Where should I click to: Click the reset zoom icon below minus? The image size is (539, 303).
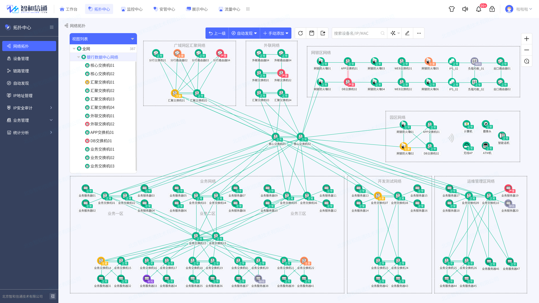(527, 61)
